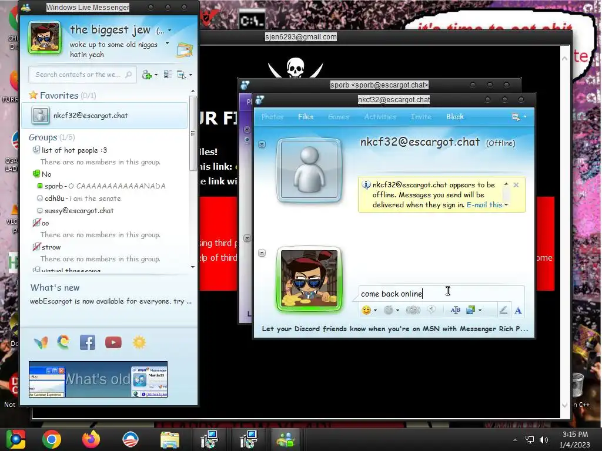This screenshot has height=451, width=602.
Task: Select nkcf32@escargot.chat in Favorites
Action: [x=104, y=116]
